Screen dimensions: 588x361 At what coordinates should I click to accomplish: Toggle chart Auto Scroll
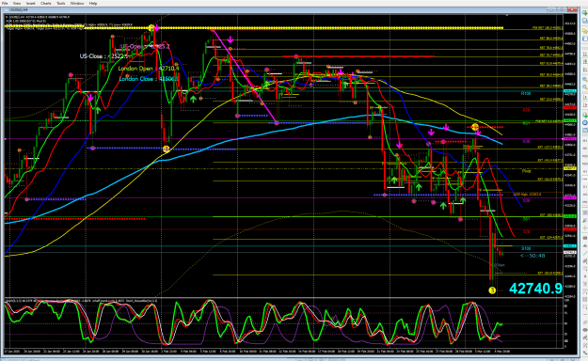tap(585, 97)
